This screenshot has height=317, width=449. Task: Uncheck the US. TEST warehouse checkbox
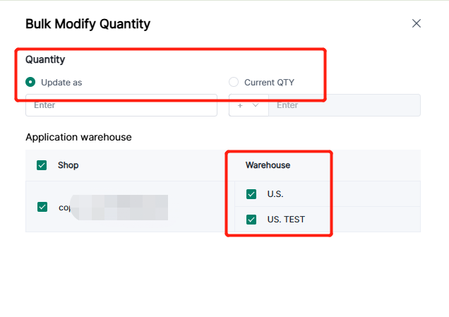251,220
